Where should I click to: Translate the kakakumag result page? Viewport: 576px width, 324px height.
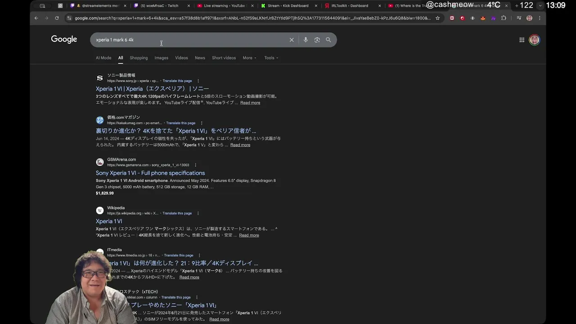181,123
